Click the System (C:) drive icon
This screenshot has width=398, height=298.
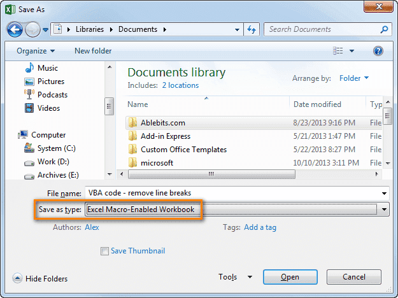(x=29, y=148)
